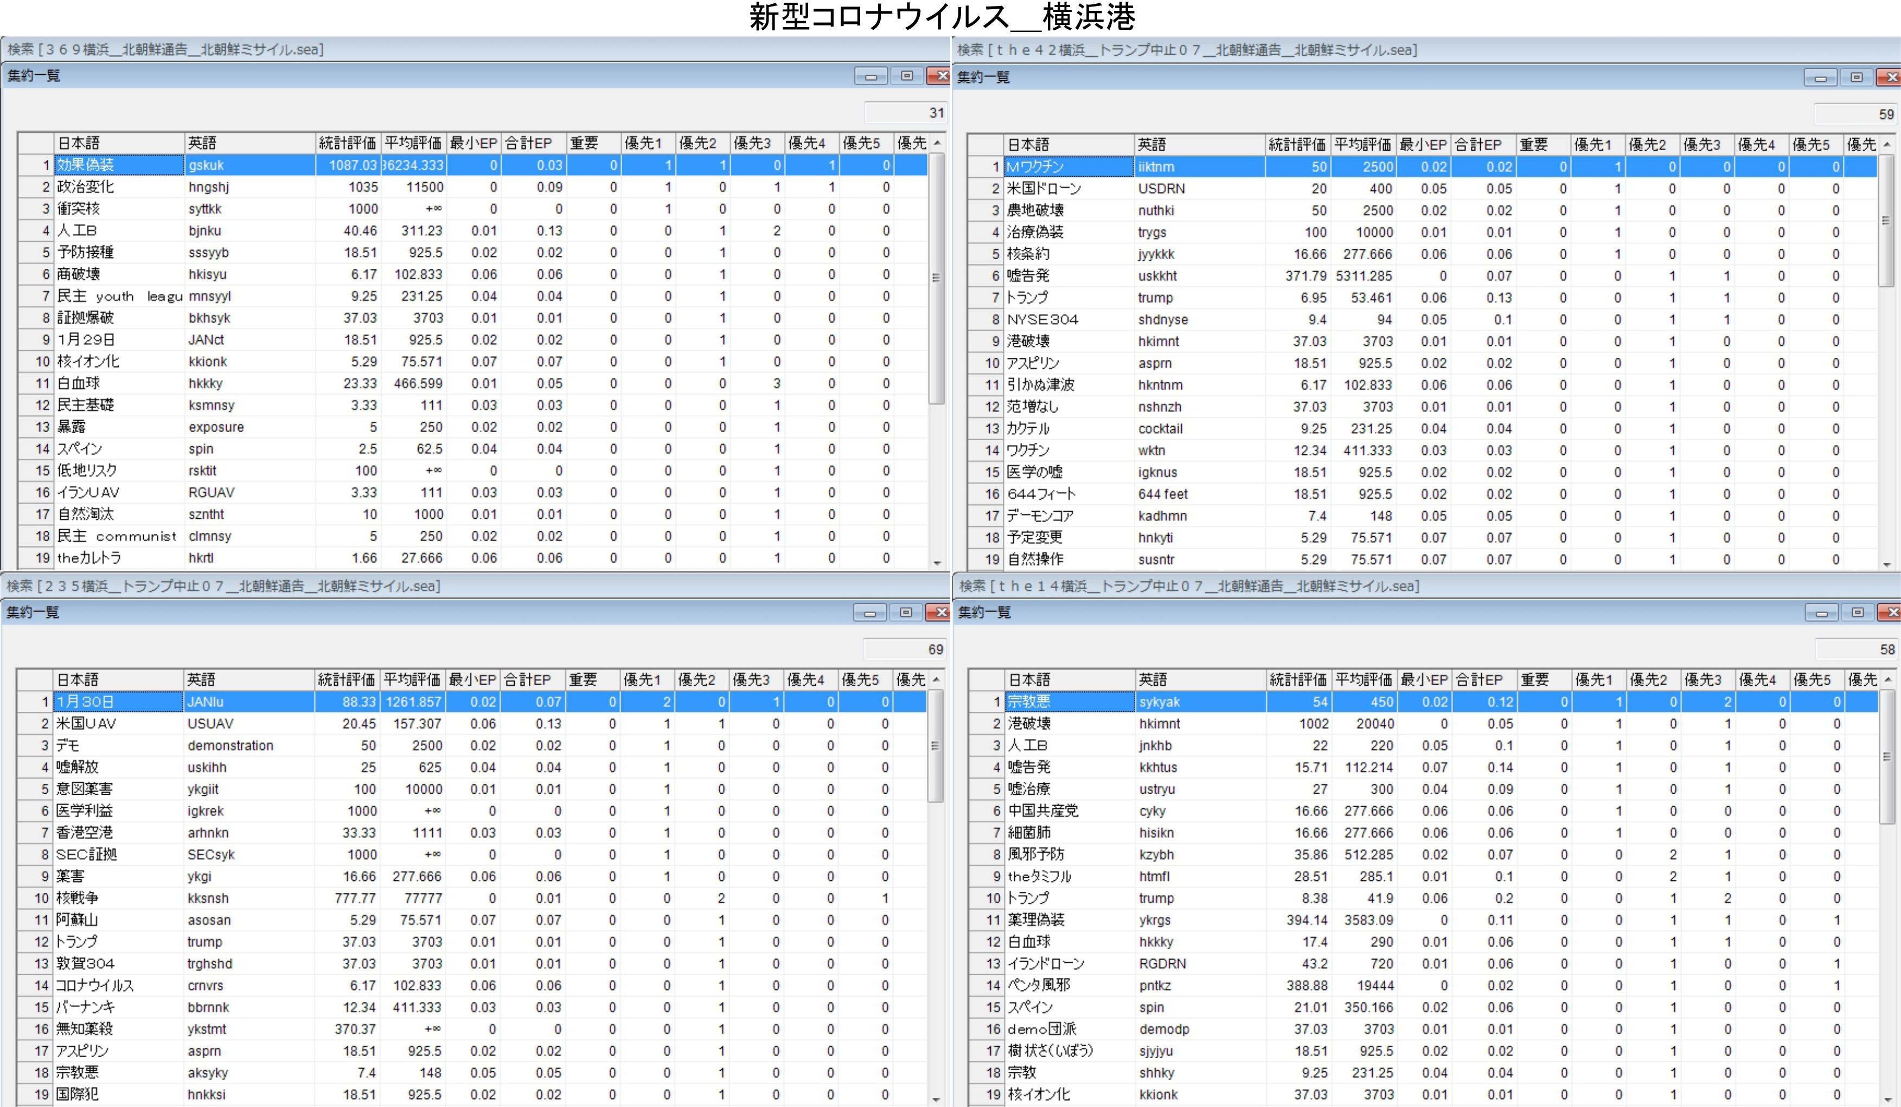Restore the bottom-right 集約一覧 window

[1857, 613]
